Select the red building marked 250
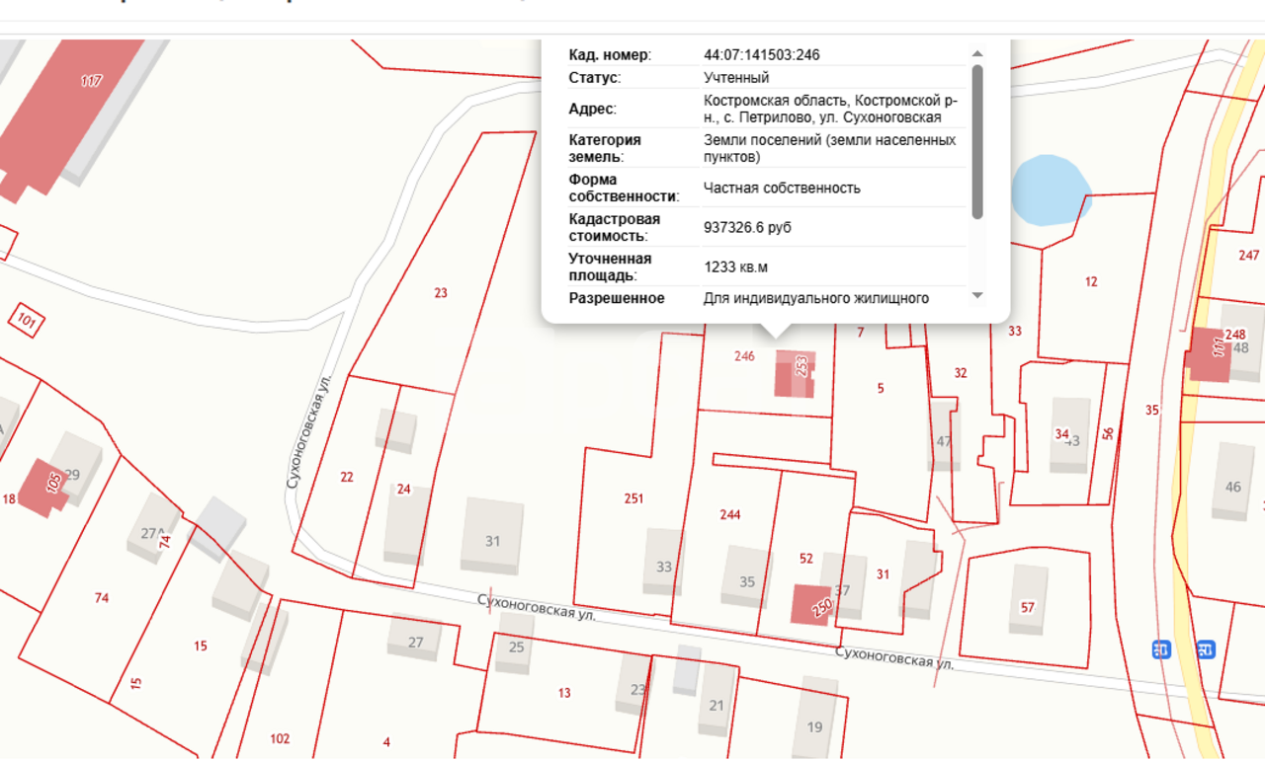 coord(811,604)
